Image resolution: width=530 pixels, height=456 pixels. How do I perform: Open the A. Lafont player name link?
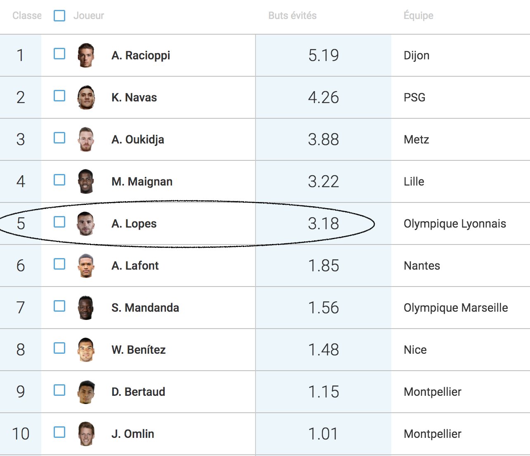click(135, 266)
